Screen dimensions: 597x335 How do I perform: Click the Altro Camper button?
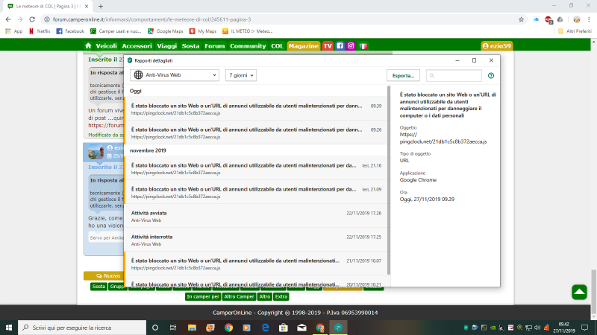(x=239, y=296)
